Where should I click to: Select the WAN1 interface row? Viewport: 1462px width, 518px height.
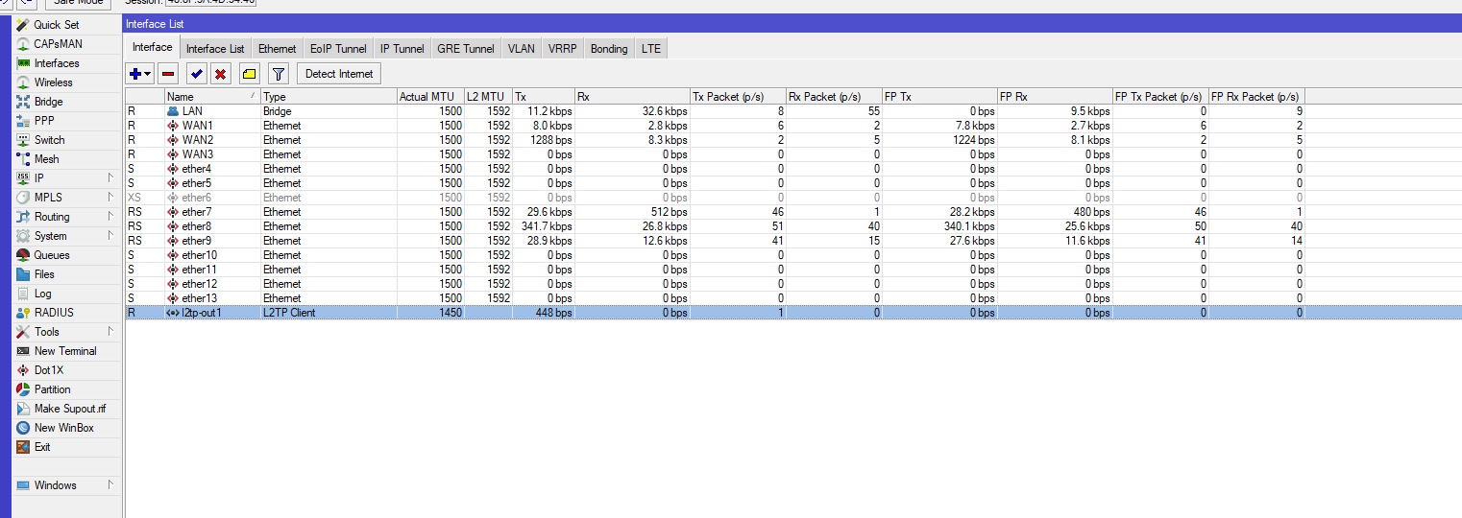[x=793, y=126]
